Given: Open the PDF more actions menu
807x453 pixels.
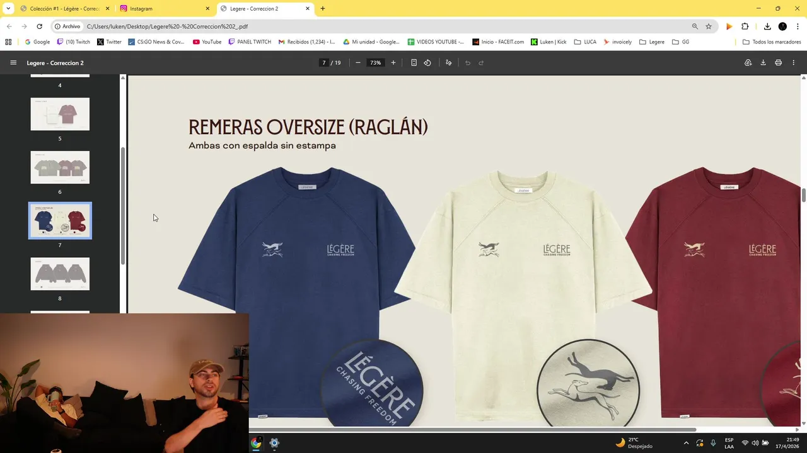Looking at the screenshot, I should click(794, 63).
